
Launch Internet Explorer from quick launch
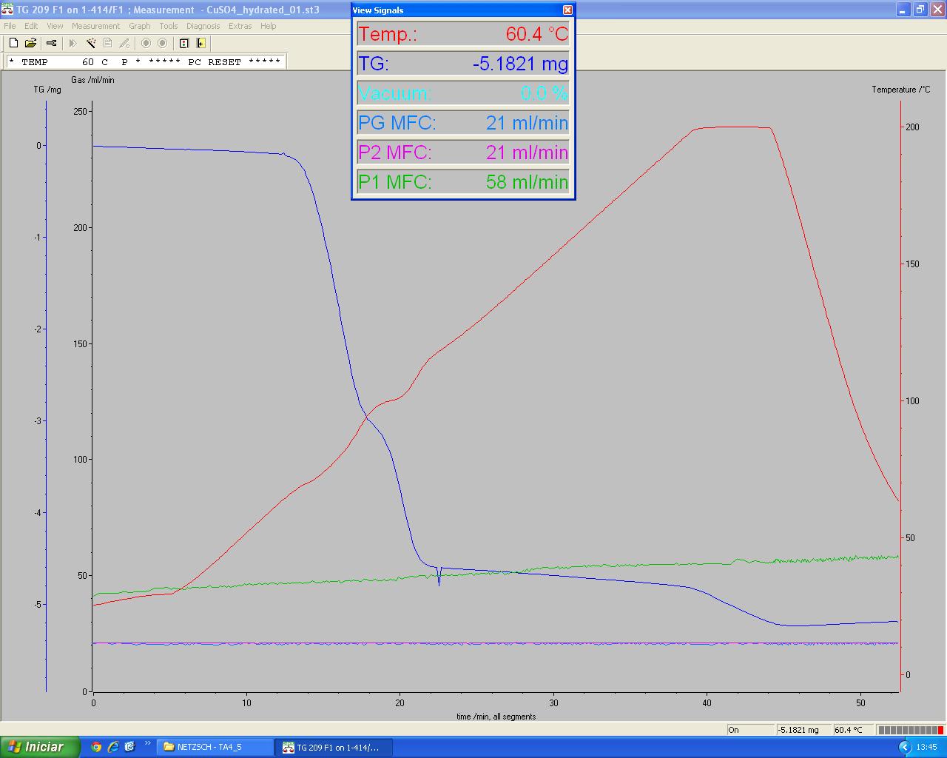point(113,747)
